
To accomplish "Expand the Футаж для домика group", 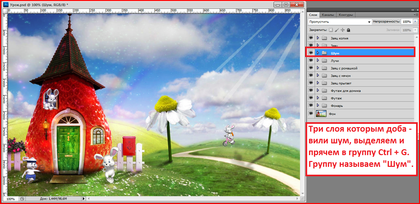I will click(x=318, y=90).
